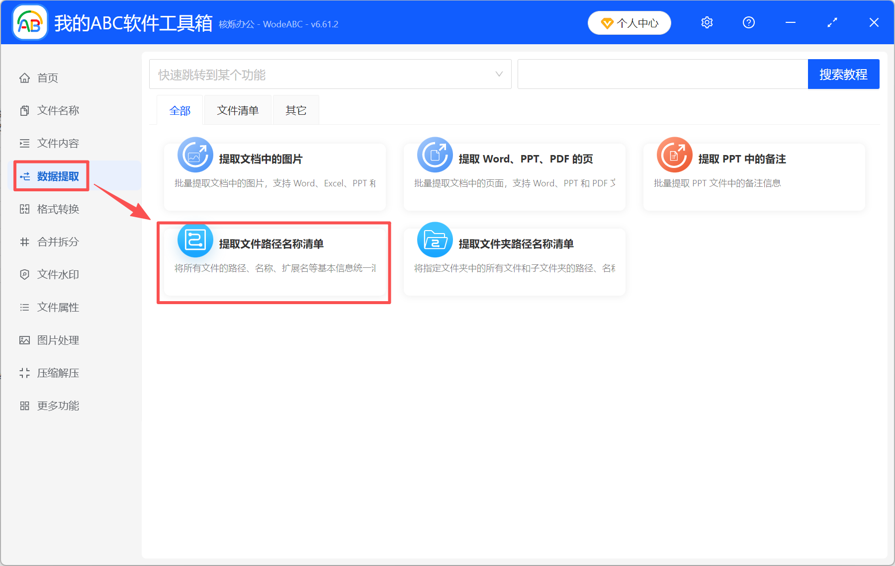Click the 提取 PPT 中的备注 orange icon

pyautogui.click(x=674, y=155)
